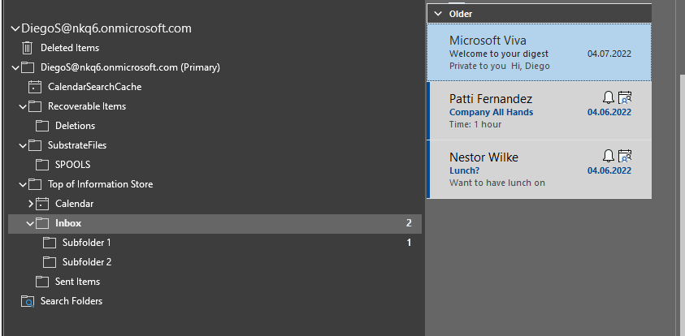This screenshot has height=336, width=685.
Task: Select the Sent Items label
Action: [77, 282]
